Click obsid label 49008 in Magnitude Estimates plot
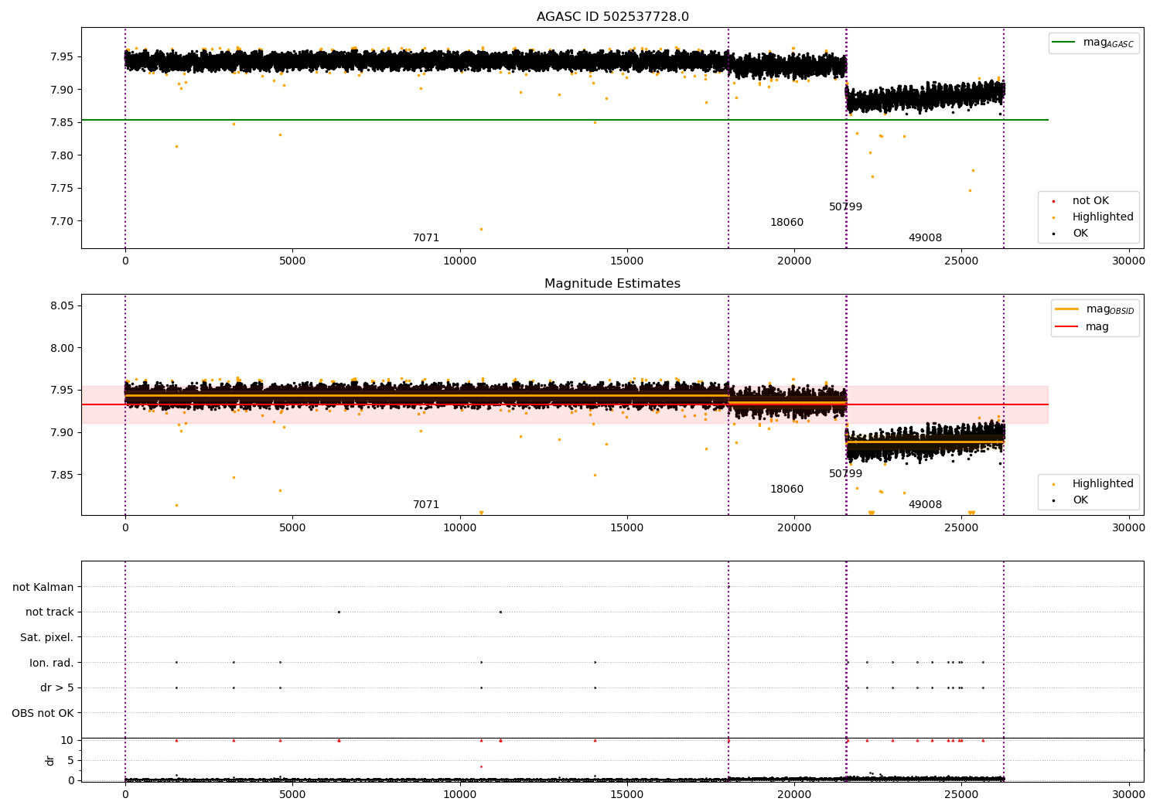 [x=925, y=505]
